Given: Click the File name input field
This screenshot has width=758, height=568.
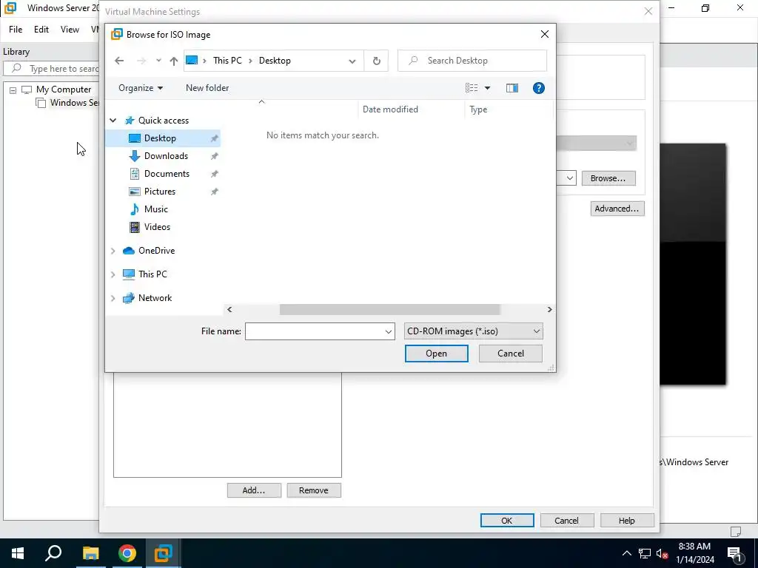Looking at the screenshot, I should pyautogui.click(x=314, y=331).
